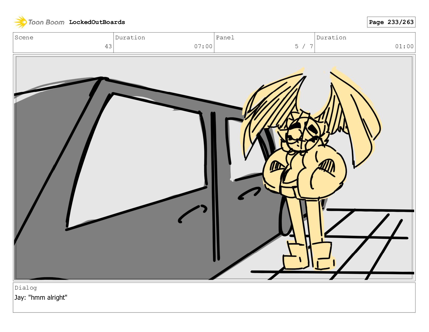Select the scene duration 07:00
429x332 pixels.
[x=203, y=46]
